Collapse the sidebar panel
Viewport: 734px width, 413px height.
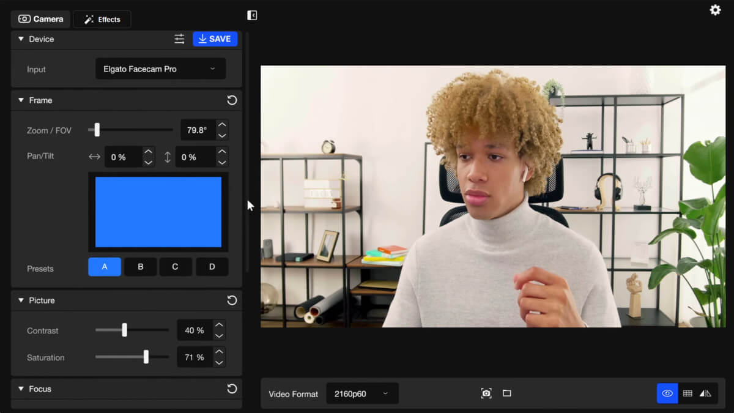(251, 15)
